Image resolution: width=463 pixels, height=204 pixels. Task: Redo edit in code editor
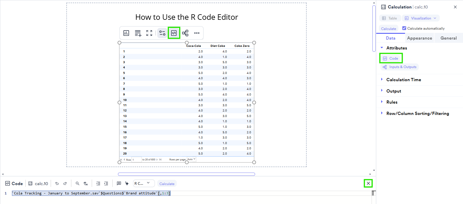point(65,183)
